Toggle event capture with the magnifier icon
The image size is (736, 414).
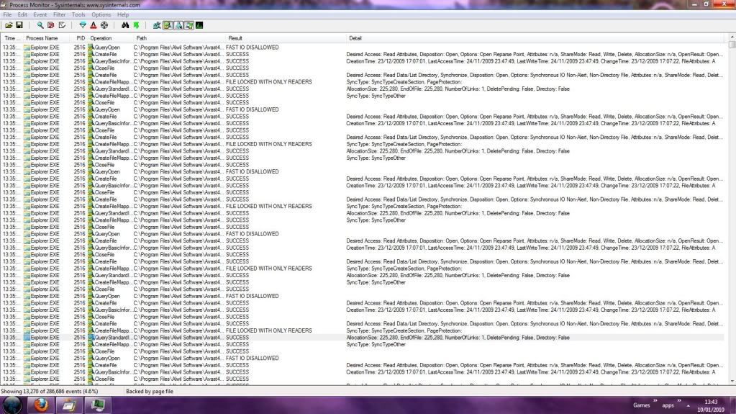pos(40,25)
